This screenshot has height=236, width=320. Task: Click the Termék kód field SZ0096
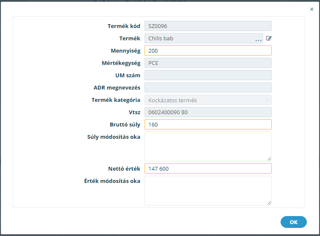208,26
